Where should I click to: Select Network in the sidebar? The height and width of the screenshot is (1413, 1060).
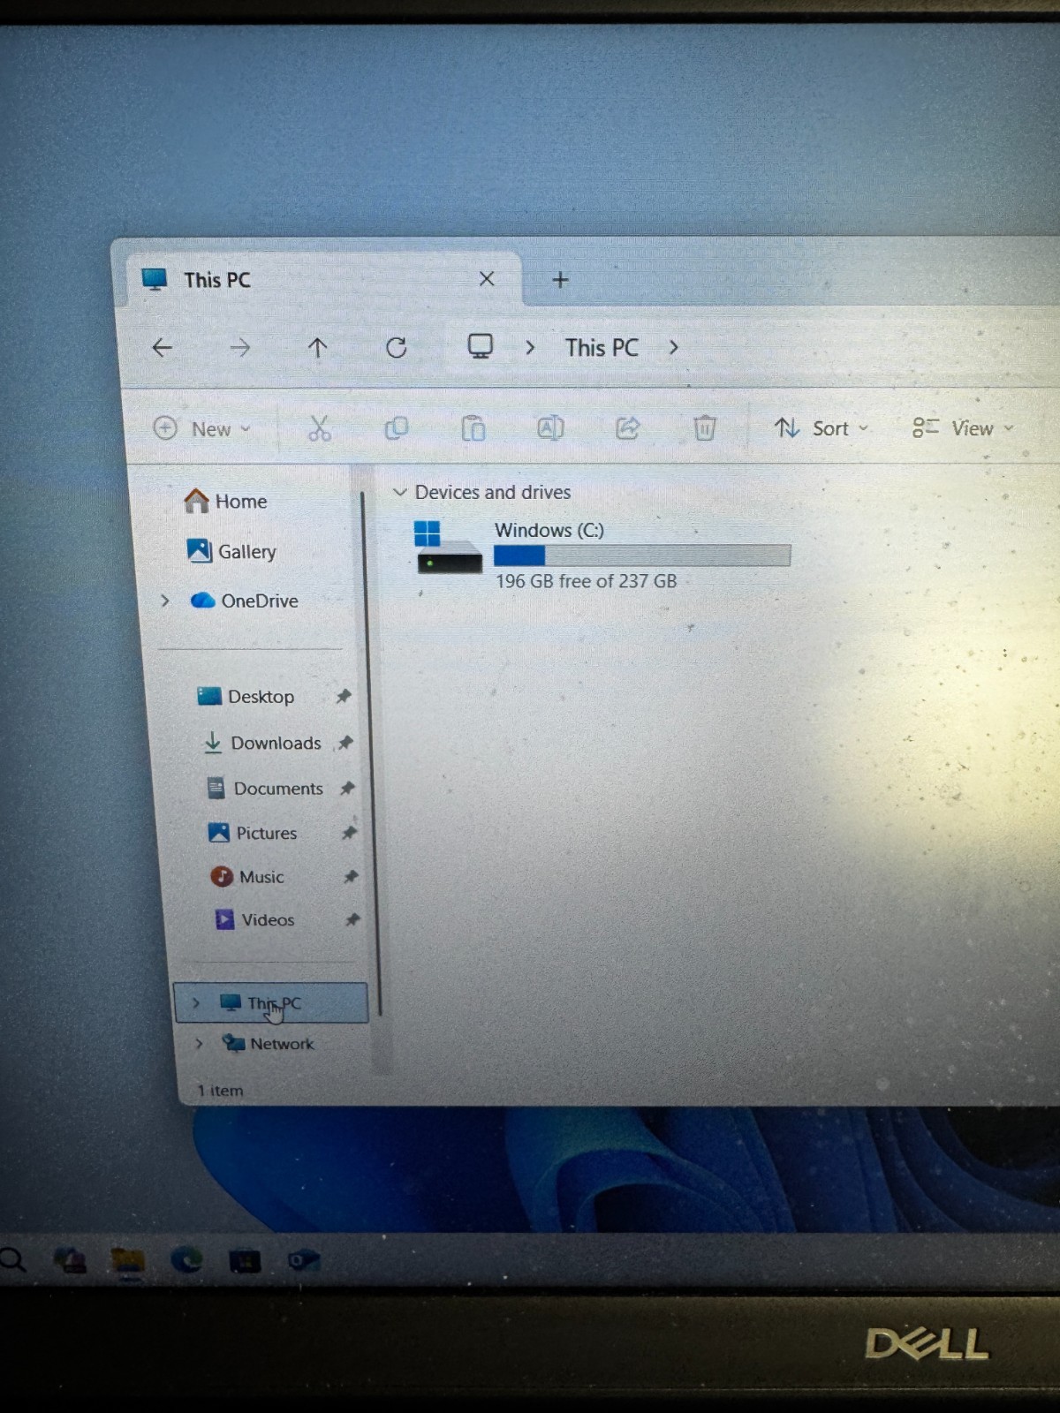269,1044
